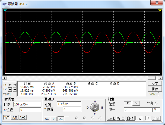Click the oscilloscope title bar icon
The image size is (165, 125).
click(x=4, y=4)
